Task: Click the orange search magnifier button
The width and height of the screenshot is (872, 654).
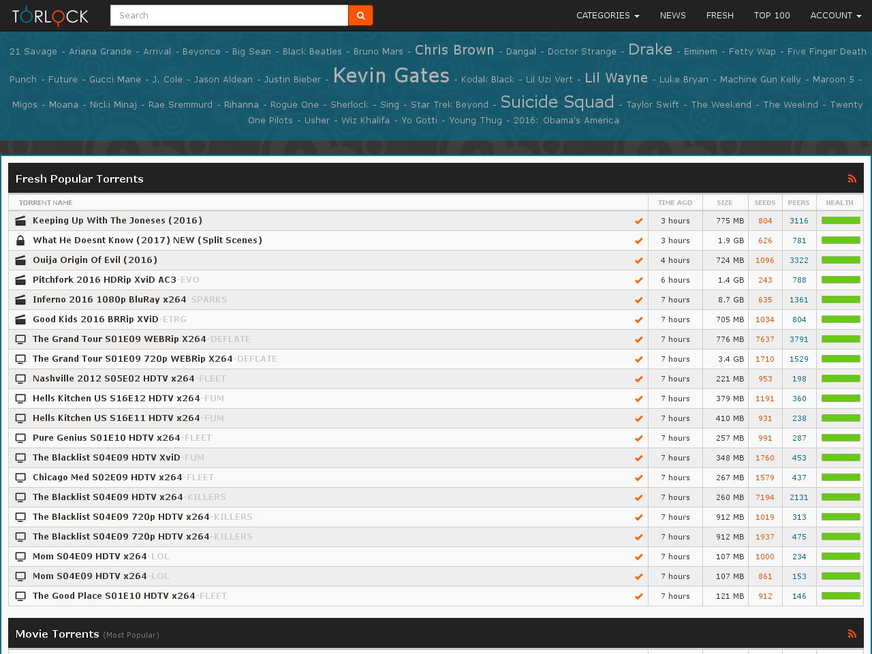Action: [x=360, y=15]
